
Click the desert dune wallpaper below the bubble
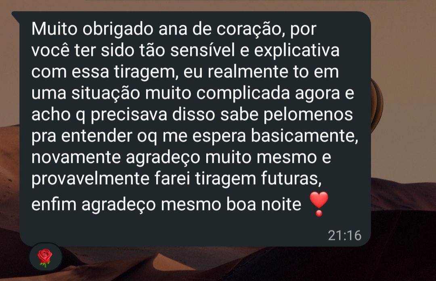[222, 264]
